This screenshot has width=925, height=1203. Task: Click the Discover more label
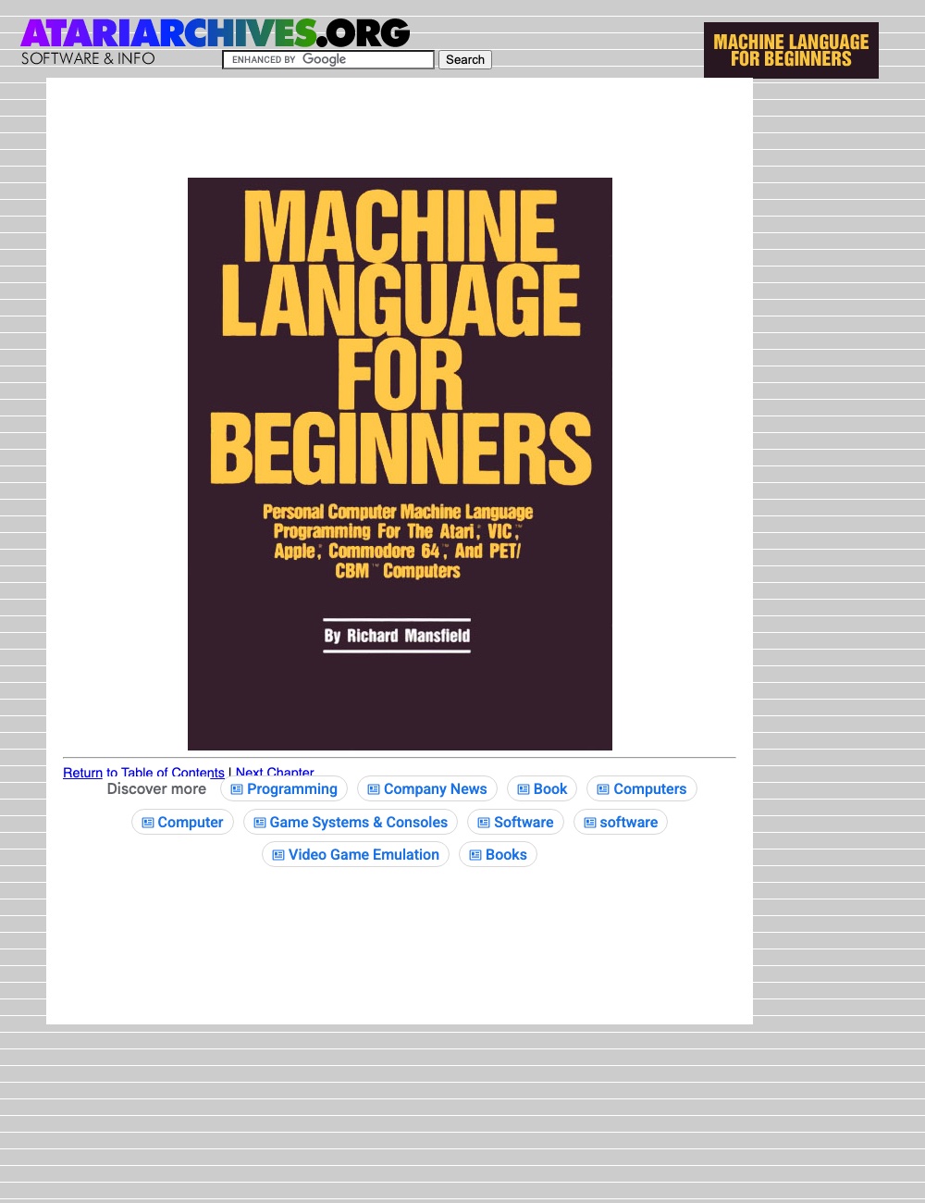156,788
